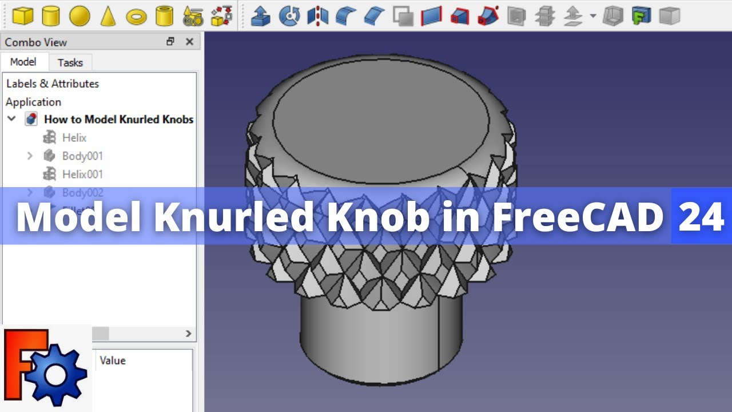The image size is (732, 412).
Task: Click the grey Attachment cube icon
Action: [670, 16]
